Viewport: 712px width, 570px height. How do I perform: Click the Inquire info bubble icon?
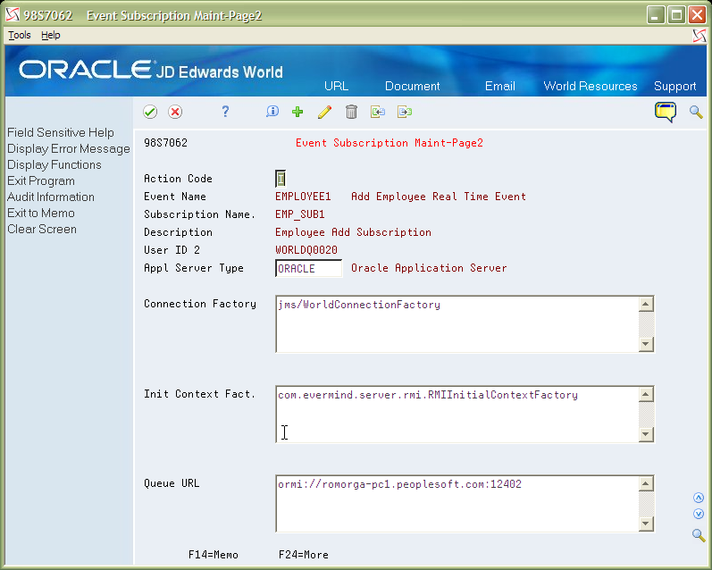(272, 112)
